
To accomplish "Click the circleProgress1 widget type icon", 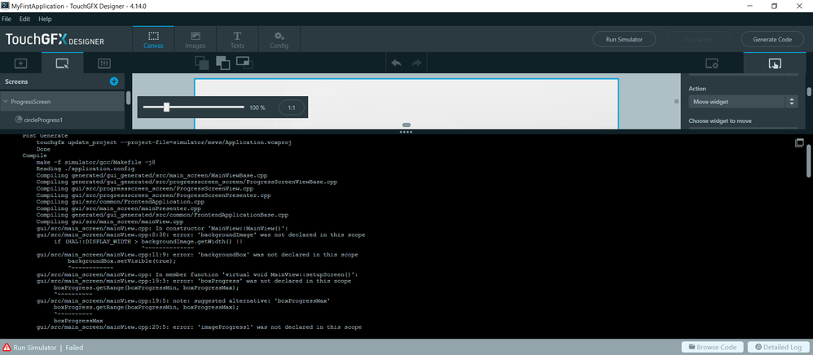I will (x=20, y=120).
